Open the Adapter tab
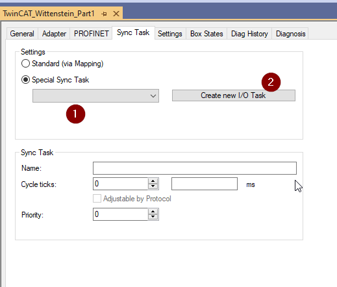337x287 pixels. pos(54,34)
